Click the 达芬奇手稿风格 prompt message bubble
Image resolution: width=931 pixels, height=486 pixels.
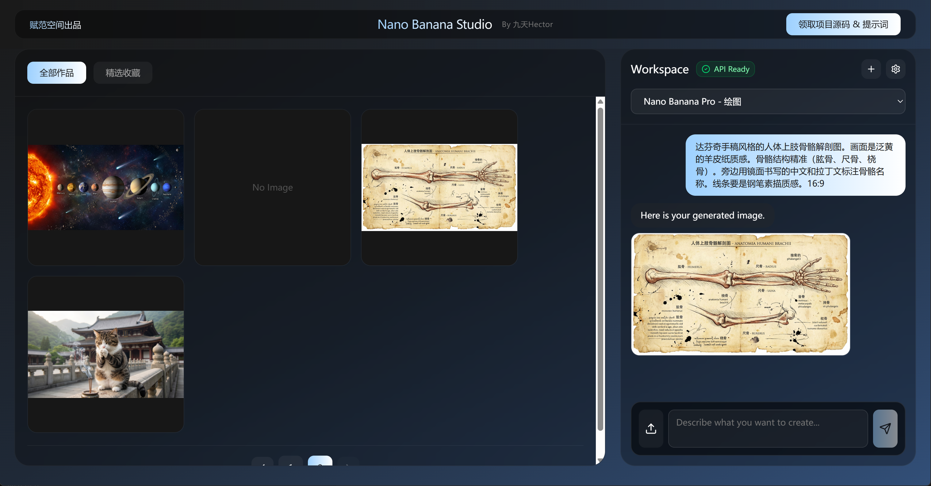click(x=795, y=165)
